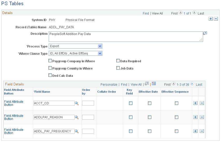Click View All in Details header
This screenshot has height=142, width=221.
click(x=158, y=13)
